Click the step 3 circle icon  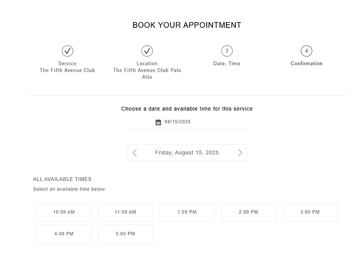tap(227, 51)
